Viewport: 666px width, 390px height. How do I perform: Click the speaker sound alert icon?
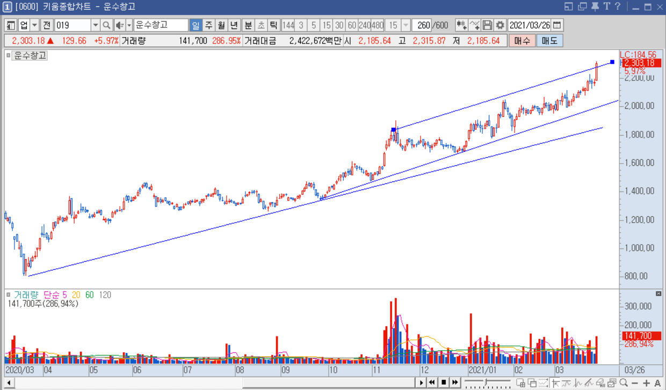(119, 25)
